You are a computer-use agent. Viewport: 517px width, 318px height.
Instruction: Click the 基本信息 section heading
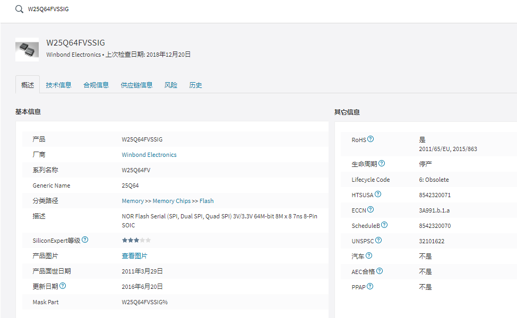click(28, 112)
